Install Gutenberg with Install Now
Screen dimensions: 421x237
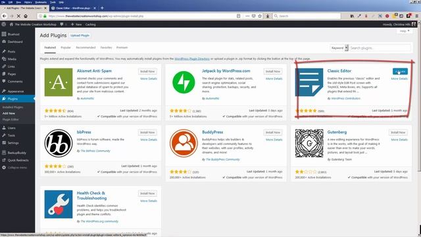pyautogui.click(x=398, y=132)
